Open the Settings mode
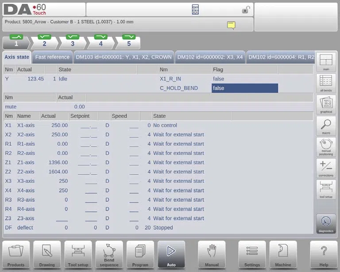This screenshot has width=340, height=272. pyautogui.click(x=252, y=255)
